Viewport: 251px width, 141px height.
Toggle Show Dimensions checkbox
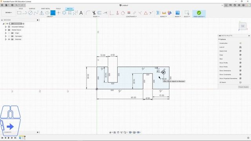click(x=240, y=70)
